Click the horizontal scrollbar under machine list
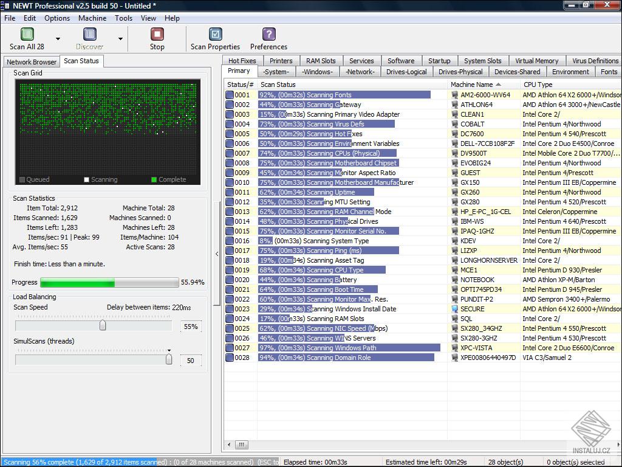The image size is (622, 467). tap(241, 445)
